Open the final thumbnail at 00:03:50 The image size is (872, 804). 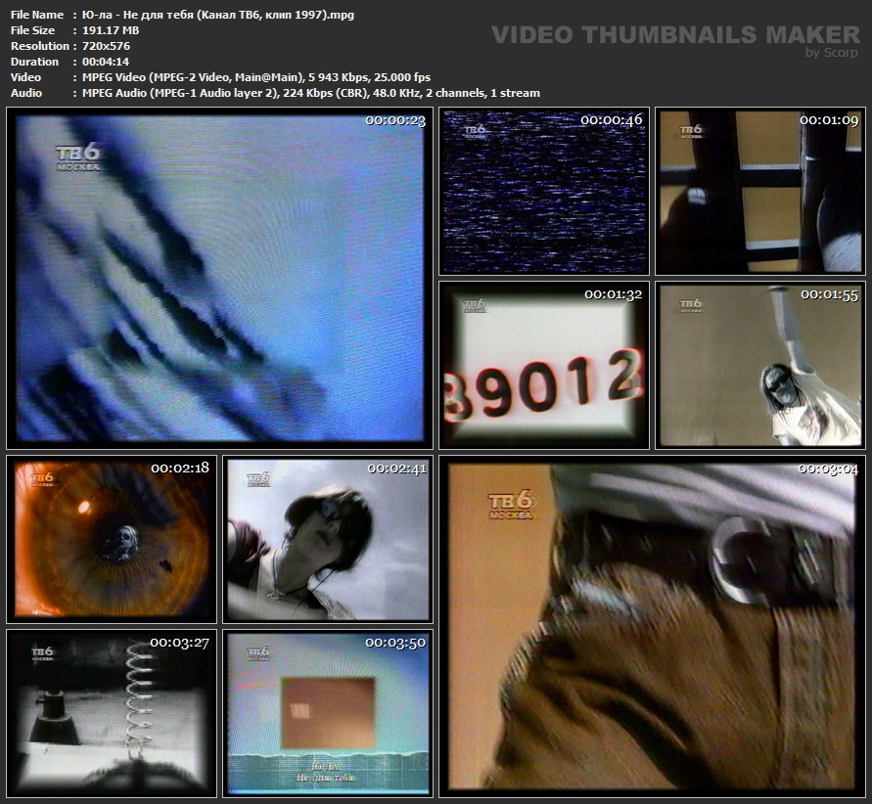328,713
